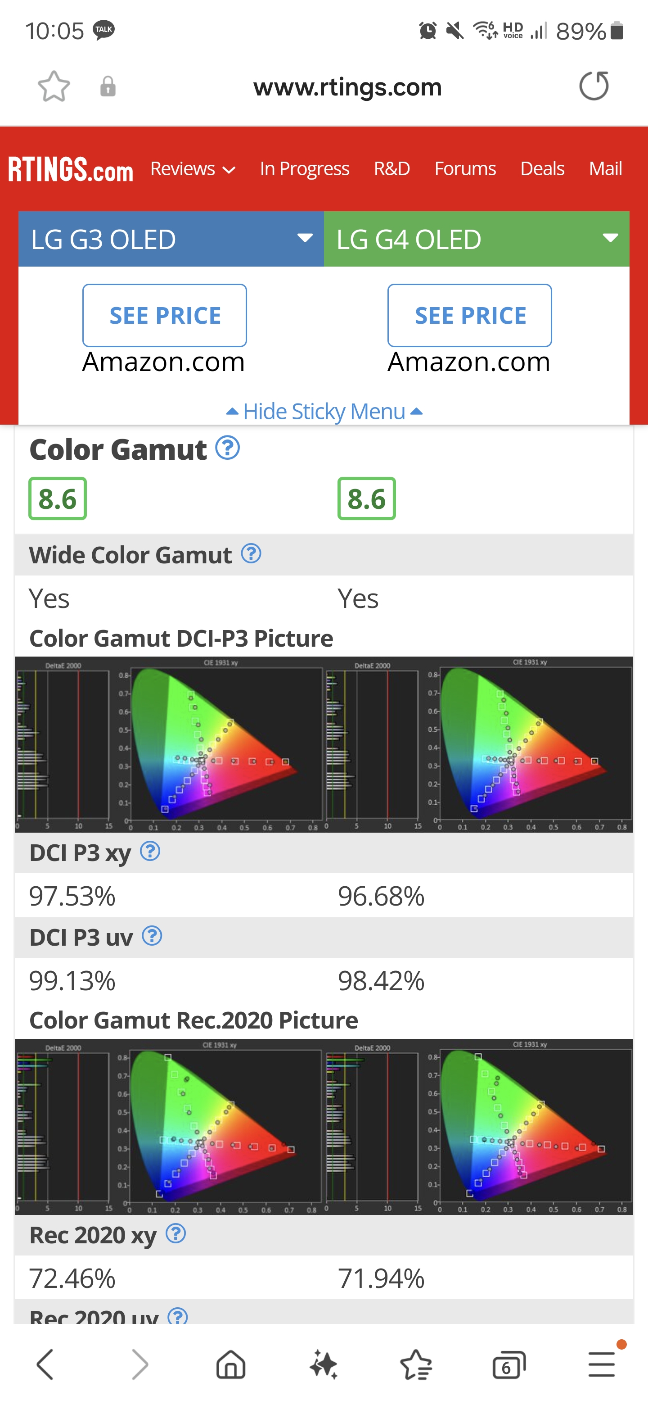Tap the reload page icon
648x1405 pixels.
(594, 86)
